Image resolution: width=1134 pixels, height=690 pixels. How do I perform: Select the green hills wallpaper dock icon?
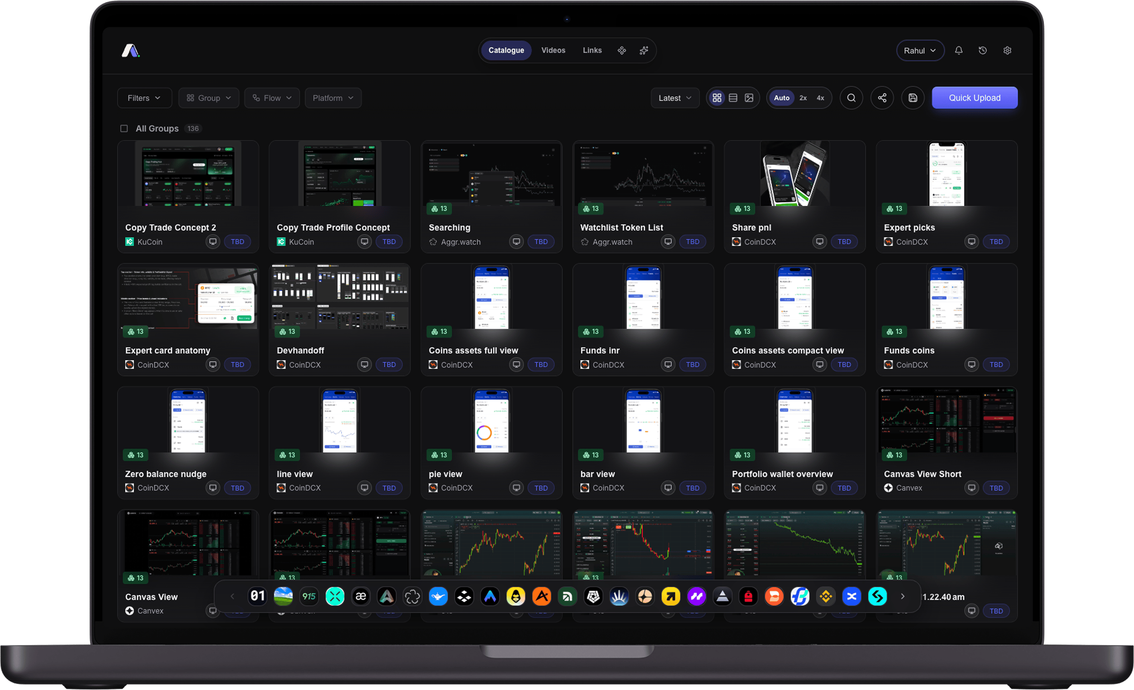pos(283,596)
